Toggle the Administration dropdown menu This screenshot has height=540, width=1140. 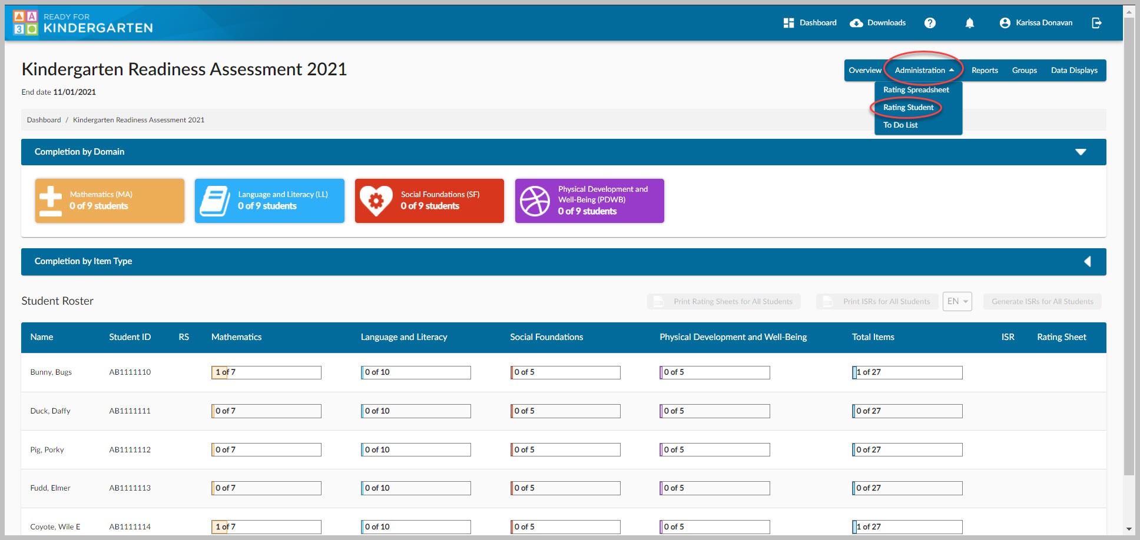click(924, 70)
